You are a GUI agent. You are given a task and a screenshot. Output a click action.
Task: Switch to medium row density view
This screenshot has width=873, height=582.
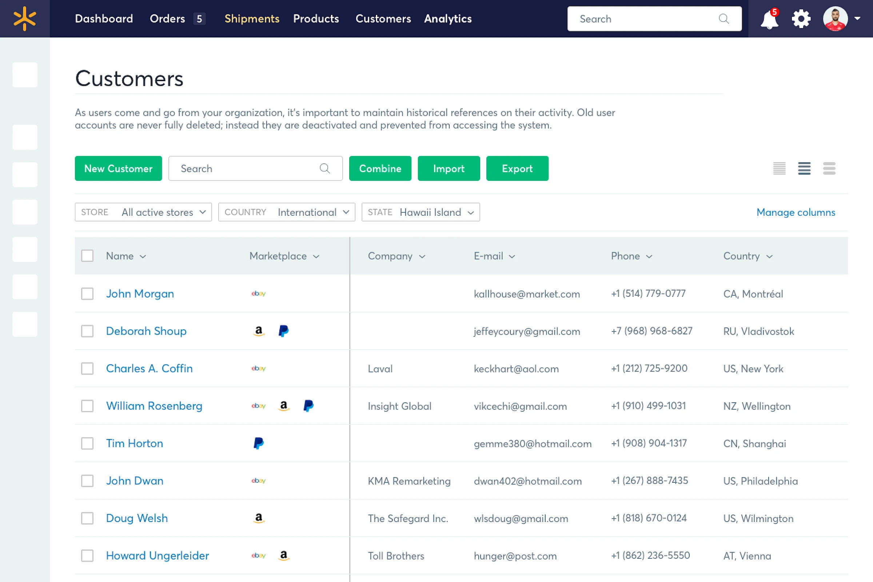coord(804,168)
